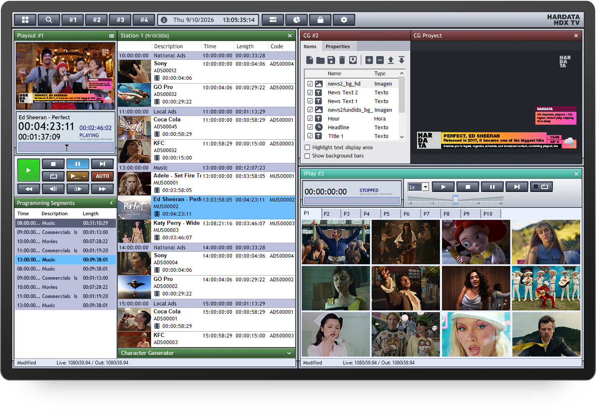This screenshot has width=596, height=411.
Task: Click the info icon beside date display
Action: tap(164, 20)
